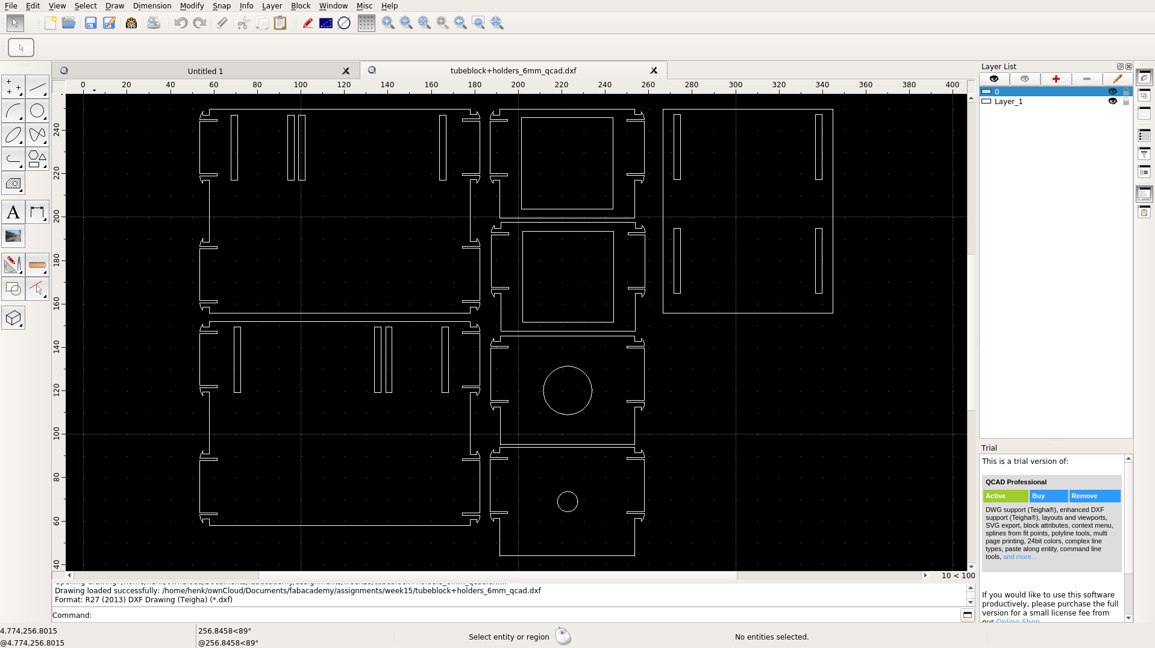The image size is (1155, 648).
Task: Show all layers with the eye button
Action: [994, 79]
